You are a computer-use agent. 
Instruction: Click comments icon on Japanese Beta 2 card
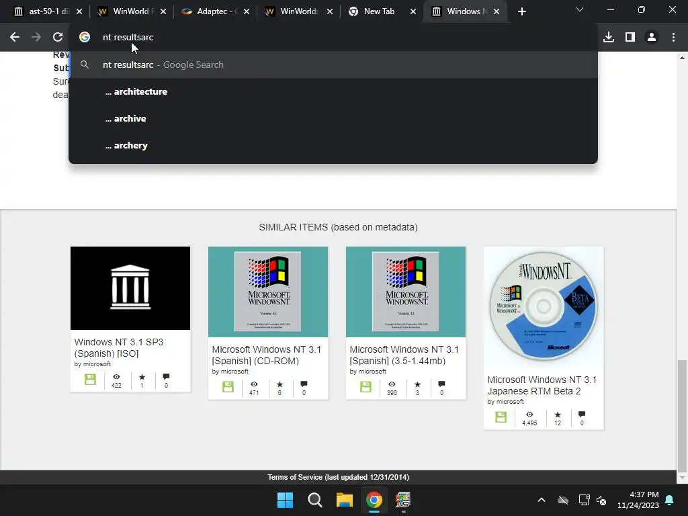582,415
